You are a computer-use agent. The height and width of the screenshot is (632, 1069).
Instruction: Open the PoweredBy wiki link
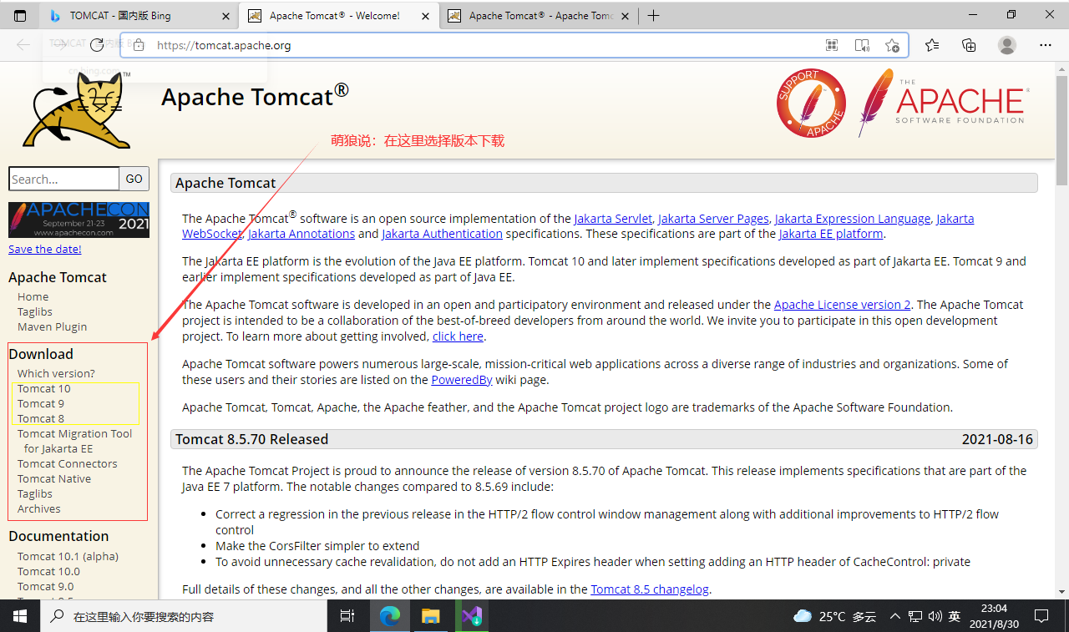click(461, 380)
